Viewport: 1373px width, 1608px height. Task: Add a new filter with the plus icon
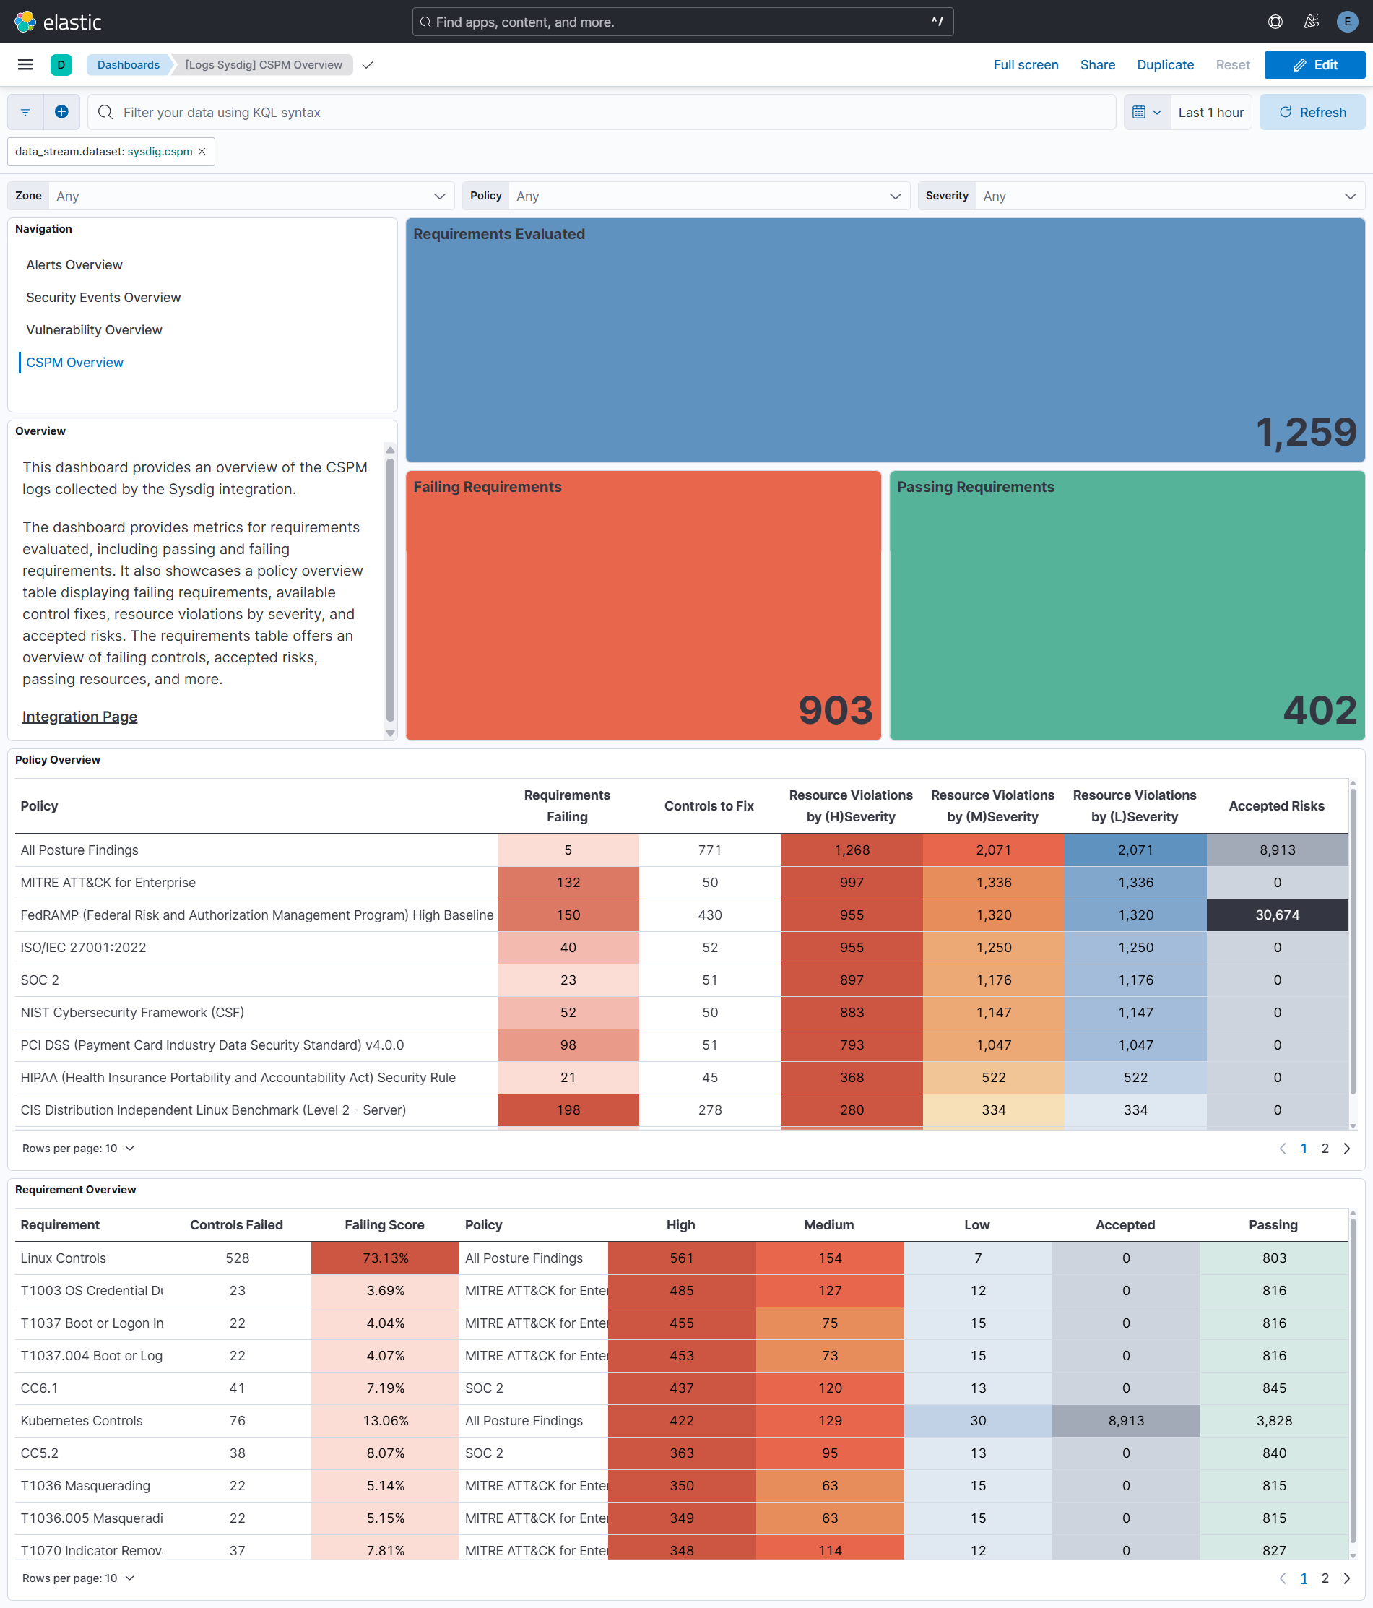point(61,112)
